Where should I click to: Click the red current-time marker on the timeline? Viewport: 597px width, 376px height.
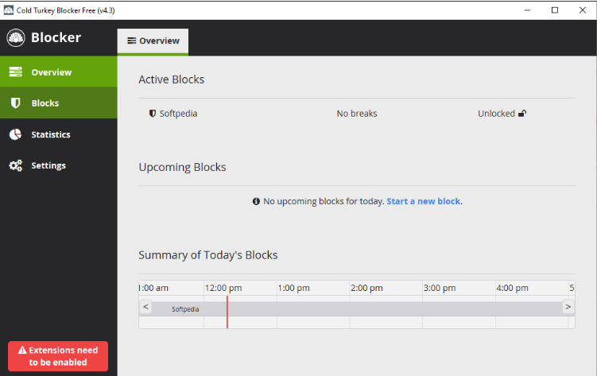pos(227,312)
